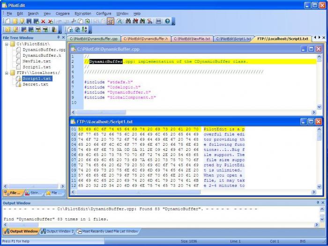Viewport: 328px width, 246px height.
Task: Switch to the C:\PilotEdit\NewFile.txt tab
Action: pyautogui.click(x=192, y=39)
